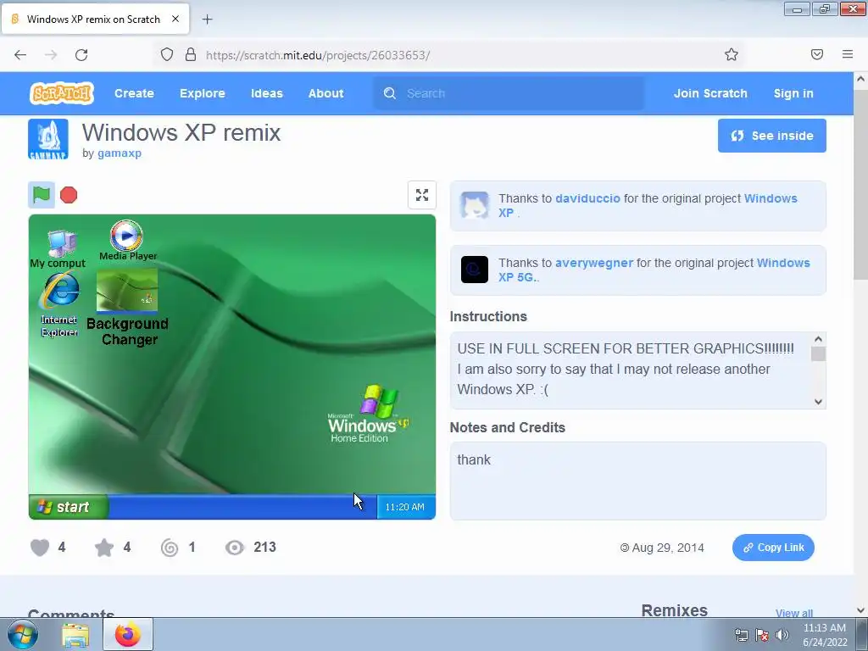The image size is (868, 651).
Task: Open the My Computer icon in the project
Action: pos(58,248)
